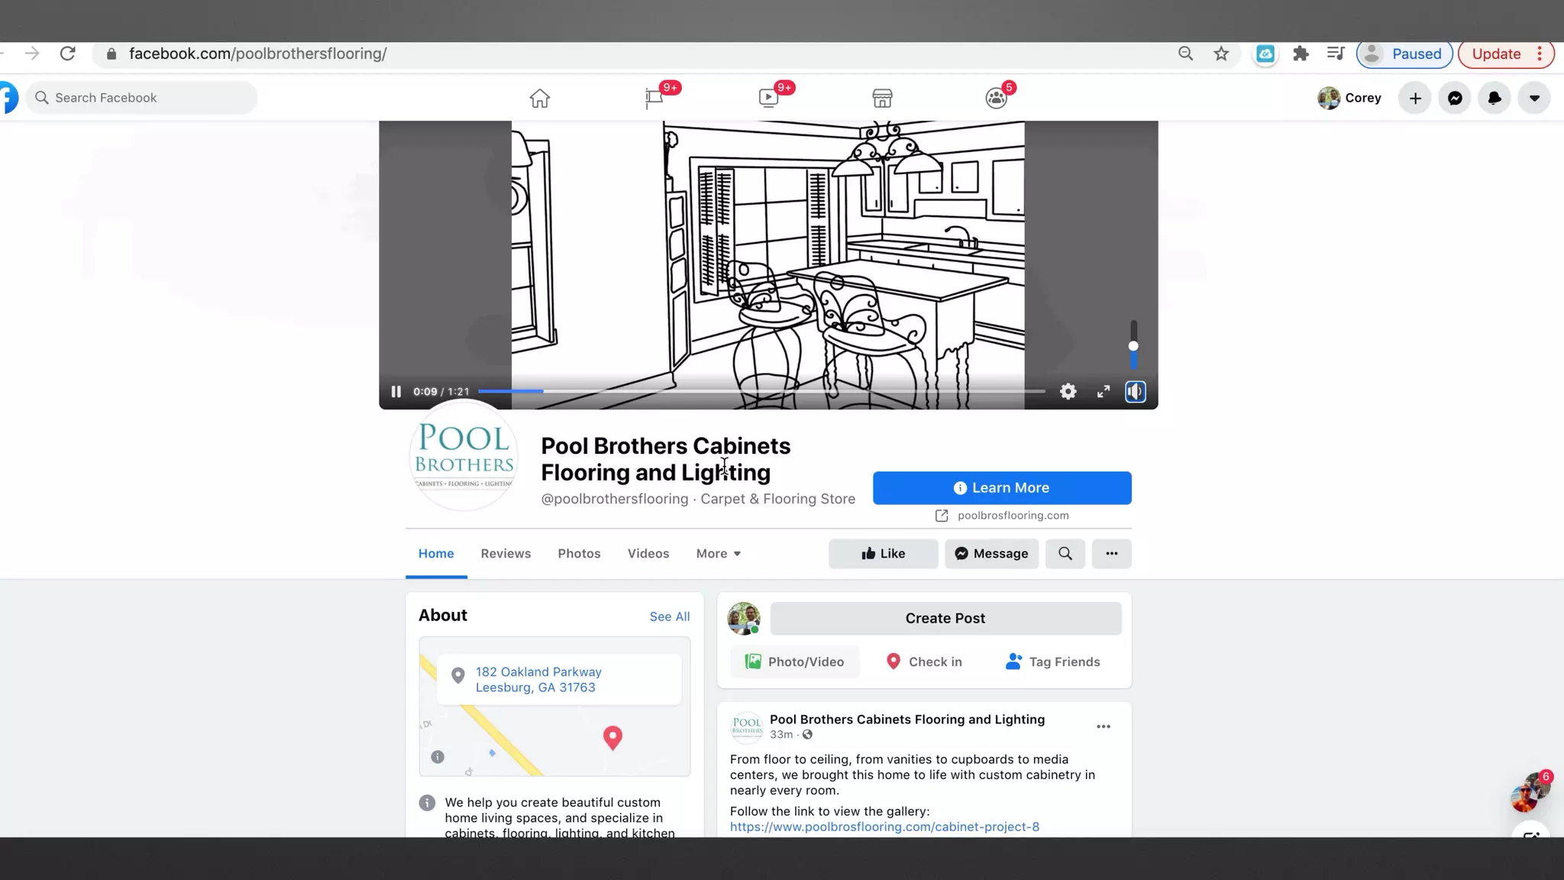Expand the More tab dropdown
The image size is (1564, 880).
click(718, 554)
